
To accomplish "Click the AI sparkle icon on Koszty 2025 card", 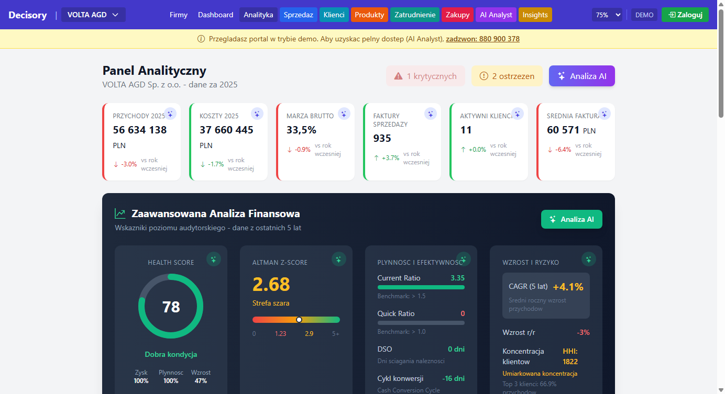I will 257,114.
